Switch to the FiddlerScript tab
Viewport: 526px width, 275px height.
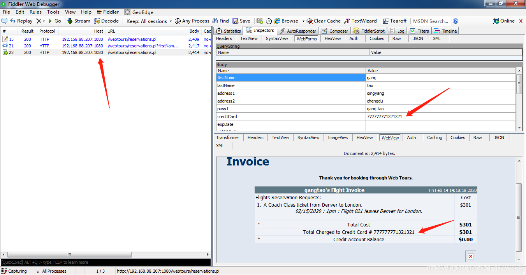tap(369, 31)
